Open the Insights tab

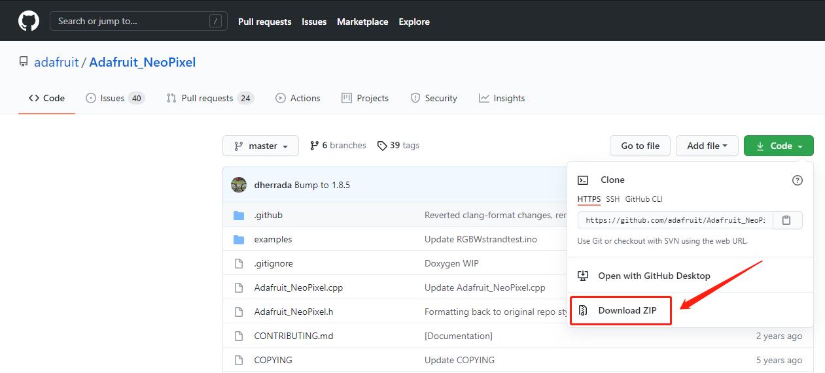point(502,98)
